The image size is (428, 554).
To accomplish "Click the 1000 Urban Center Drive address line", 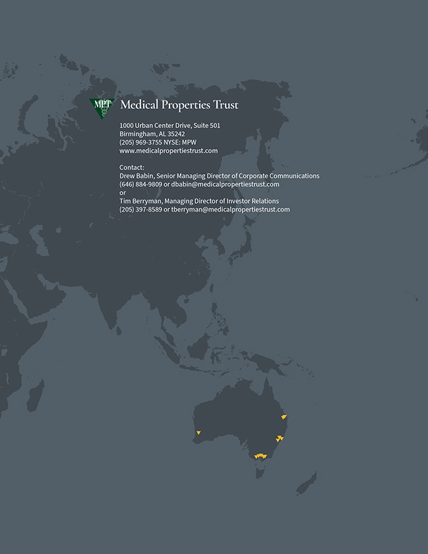I will click(x=169, y=125).
